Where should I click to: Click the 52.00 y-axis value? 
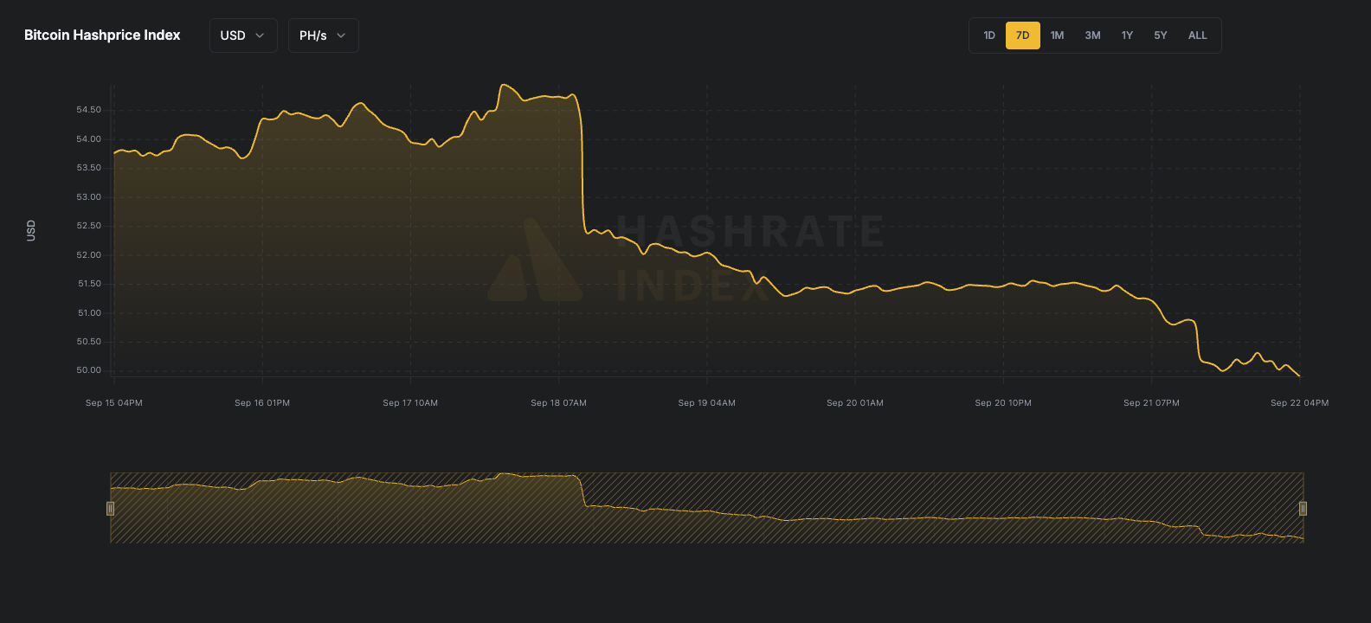click(88, 255)
